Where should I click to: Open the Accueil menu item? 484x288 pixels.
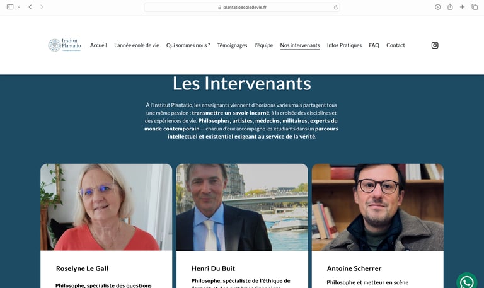(x=98, y=45)
